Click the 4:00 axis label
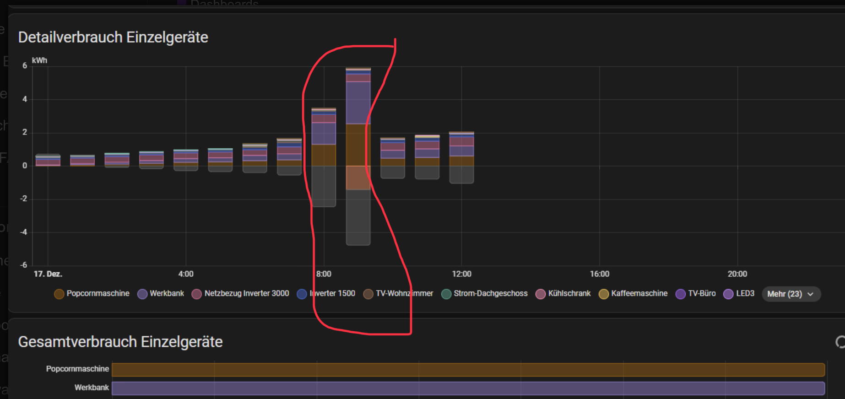 185,274
